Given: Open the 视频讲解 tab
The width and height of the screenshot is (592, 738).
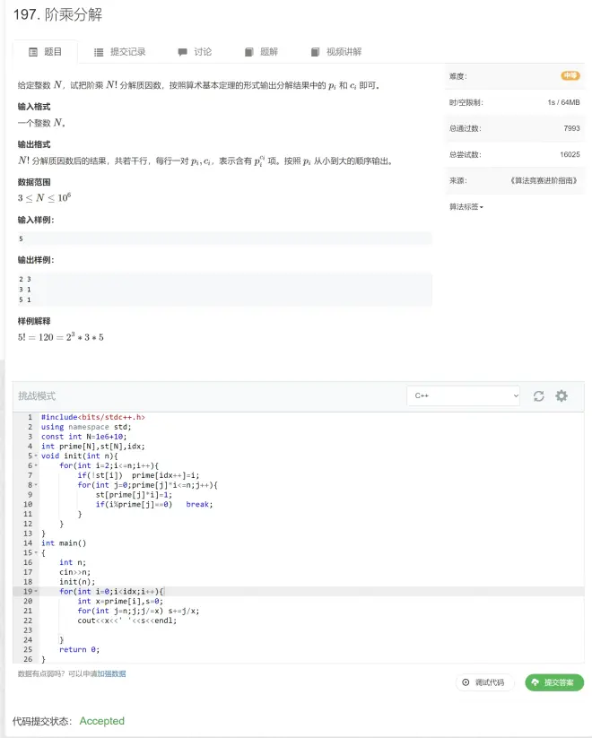Looking at the screenshot, I should [344, 52].
